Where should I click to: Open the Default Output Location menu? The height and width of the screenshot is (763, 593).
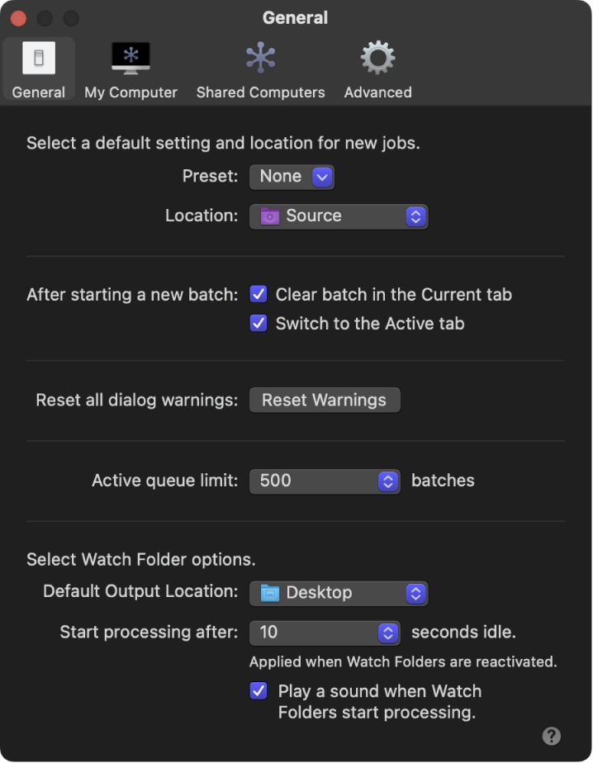tap(339, 593)
